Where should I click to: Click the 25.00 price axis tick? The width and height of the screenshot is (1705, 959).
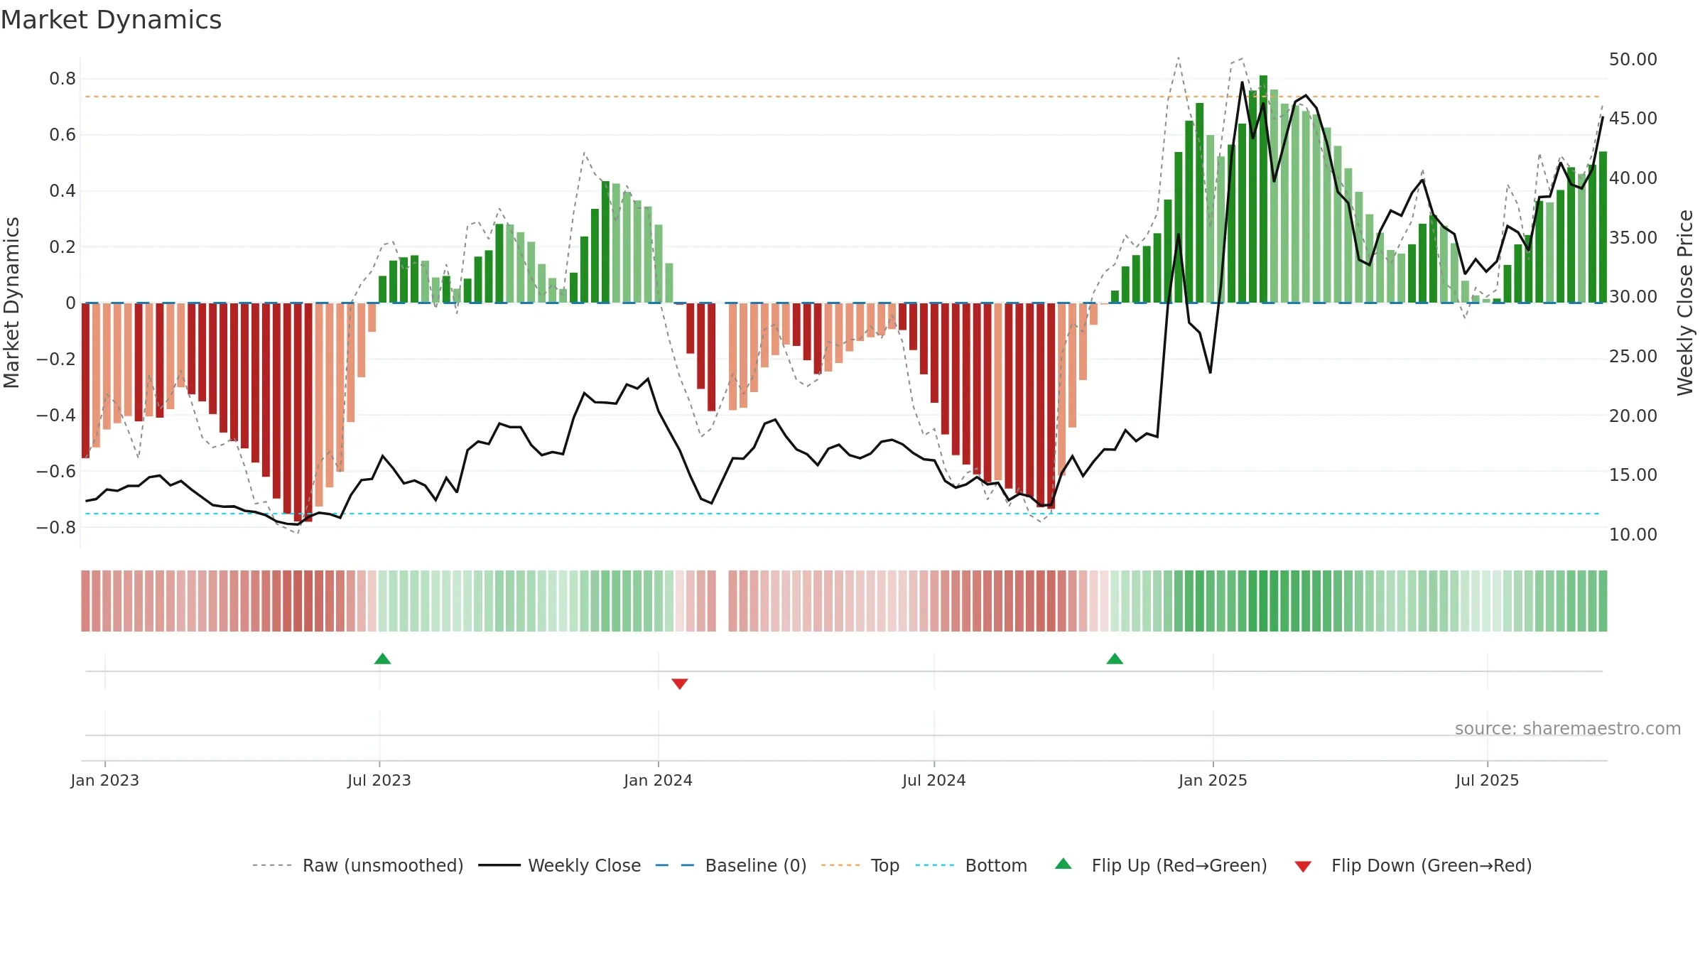pyautogui.click(x=1633, y=356)
